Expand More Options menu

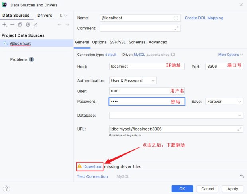[x=230, y=55]
